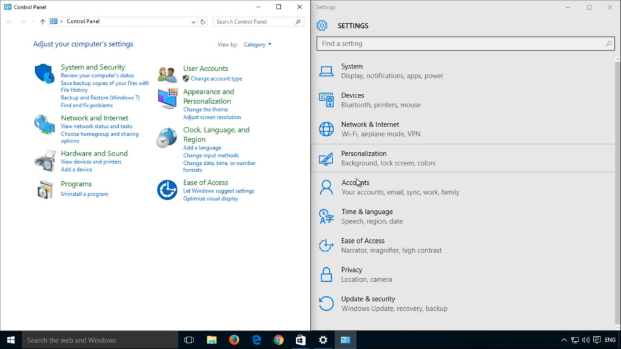The height and width of the screenshot is (349, 621).
Task: Open Personalization entry in Settings list
Action: [x=463, y=158]
